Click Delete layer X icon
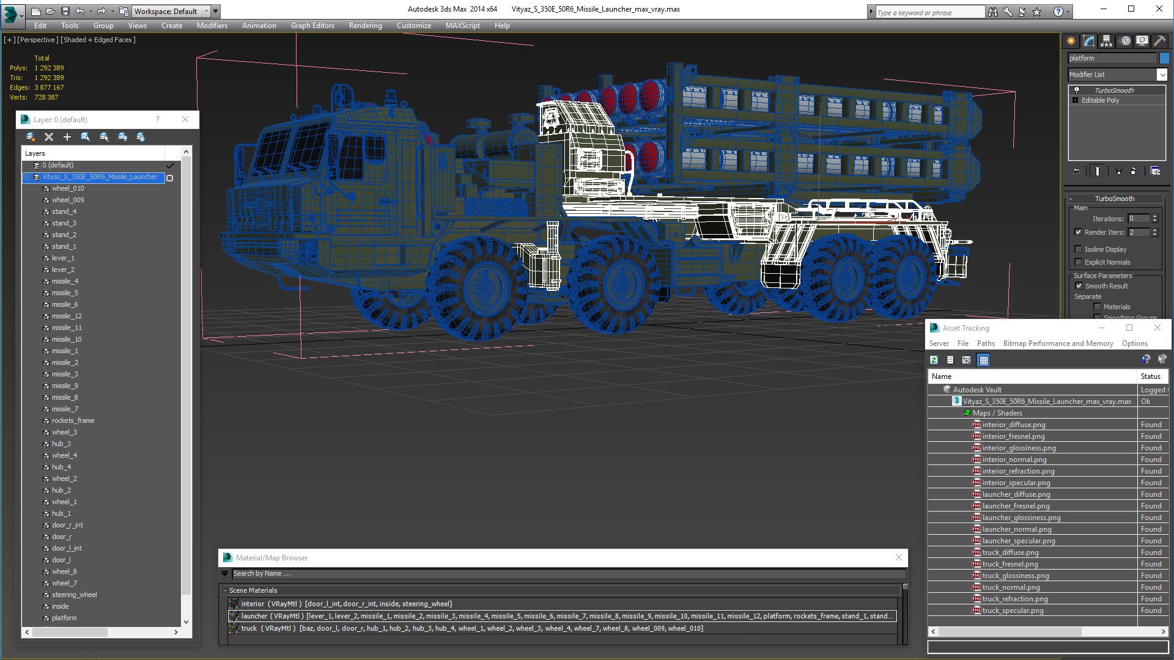The height and width of the screenshot is (660, 1174). pos(49,137)
